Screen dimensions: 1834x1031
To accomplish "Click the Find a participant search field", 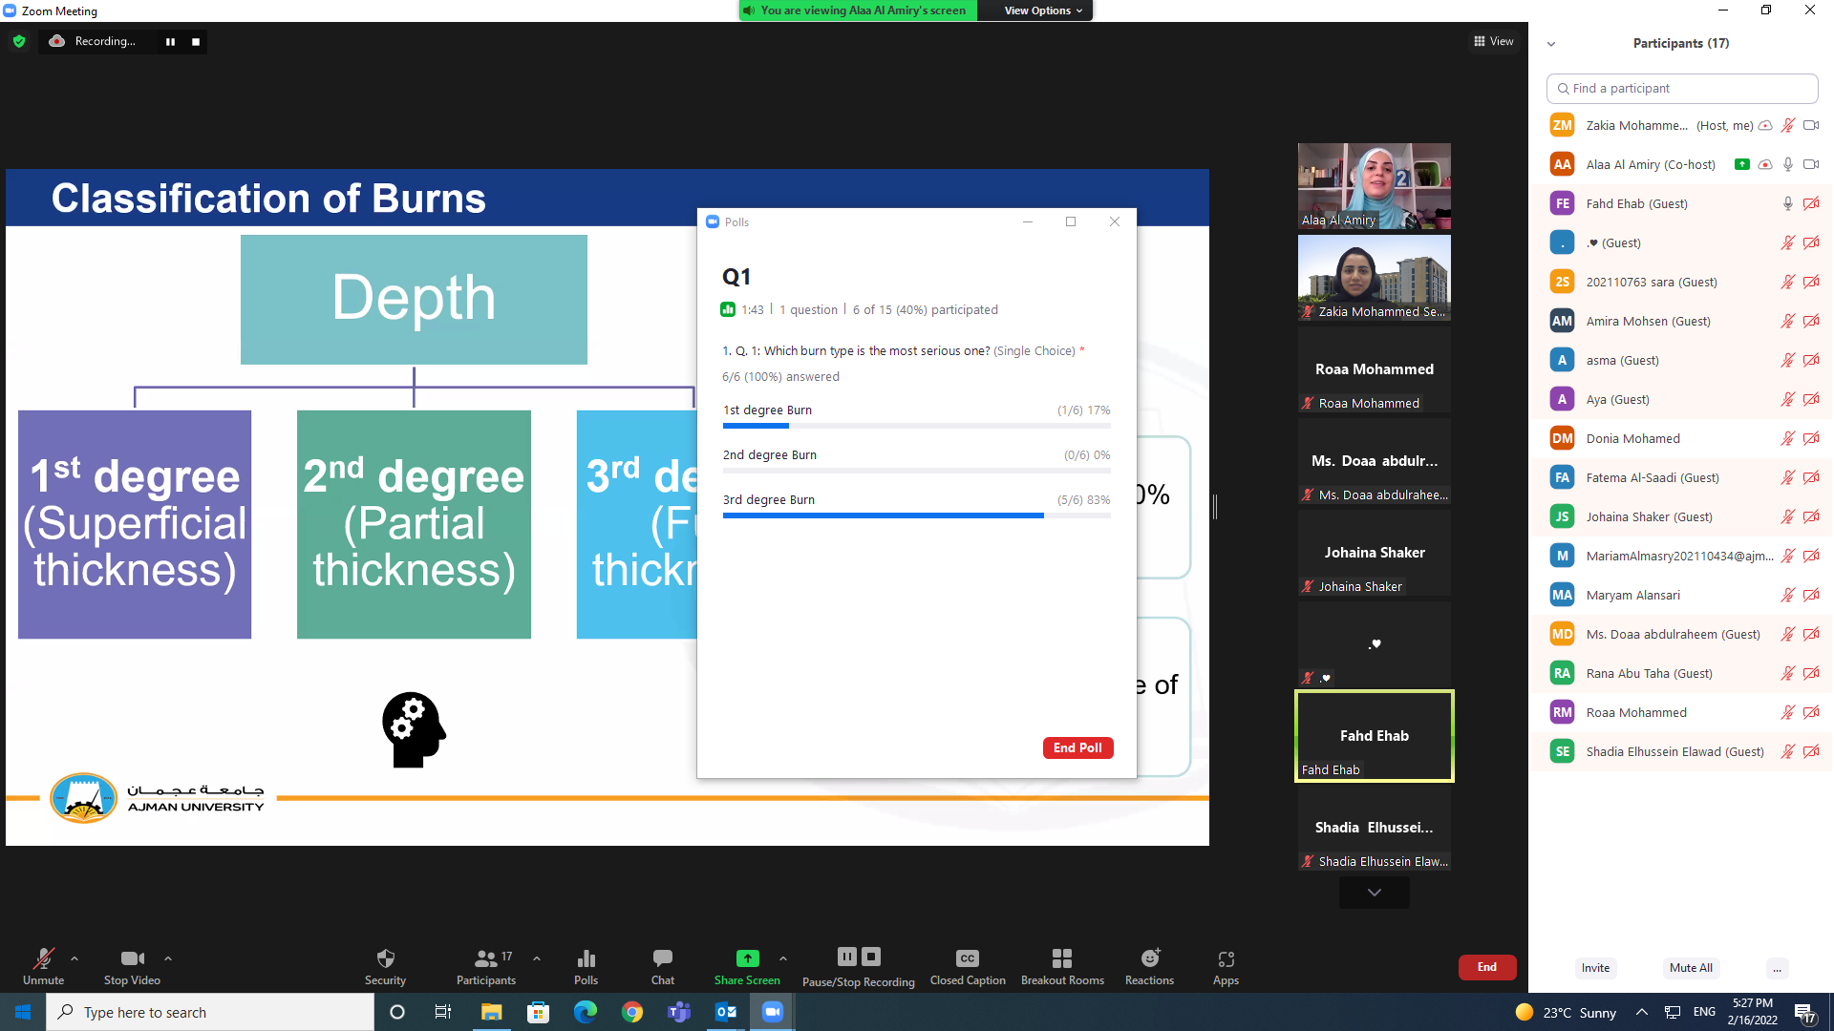I will 1681,88.
